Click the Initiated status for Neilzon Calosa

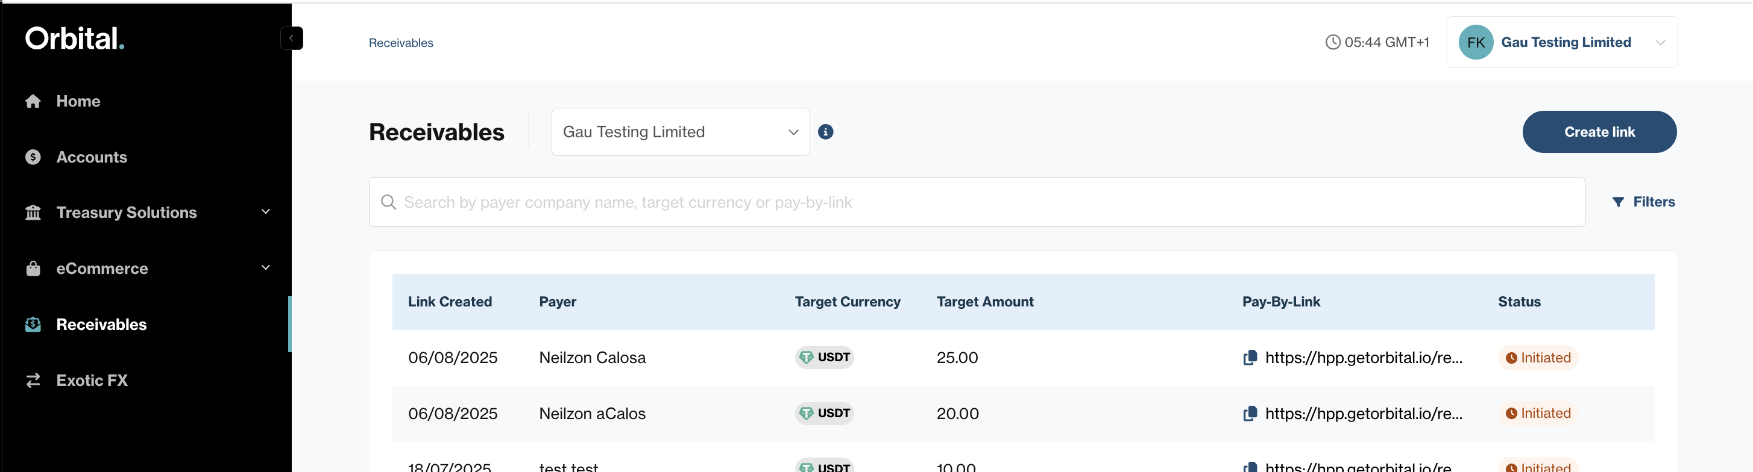tap(1537, 358)
